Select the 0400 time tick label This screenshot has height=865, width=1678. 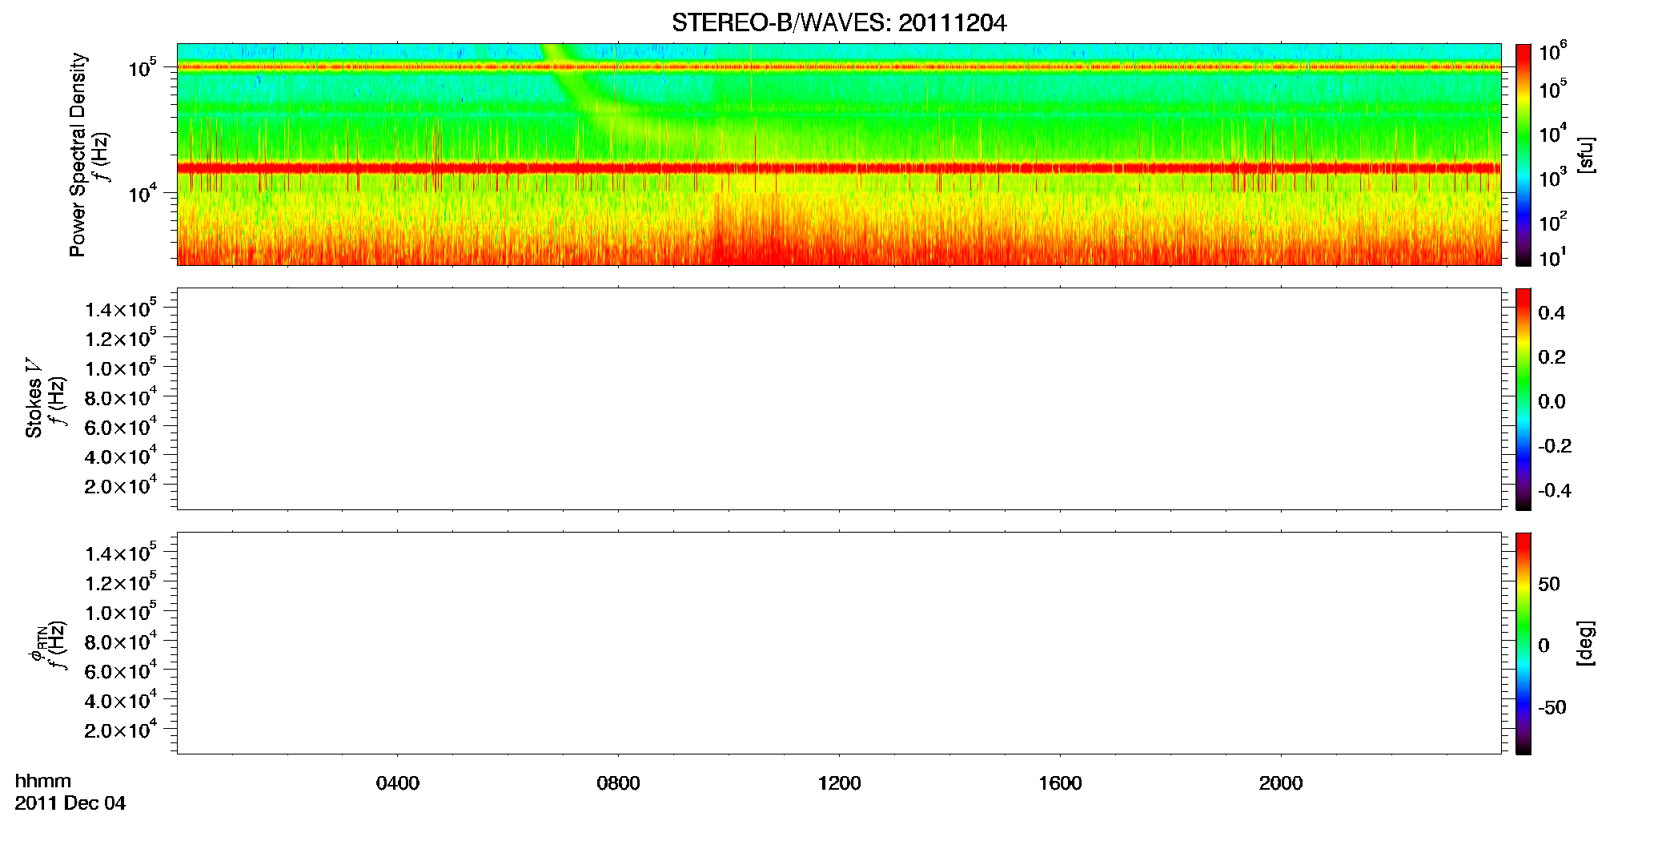click(398, 783)
